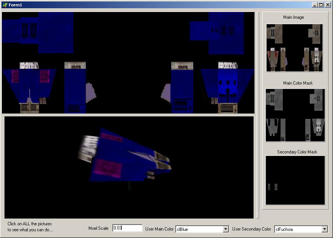Click the 'Click on ALL the pictures' hint text
Image resolution: width=333 pixels, height=238 pixels.
(30, 224)
